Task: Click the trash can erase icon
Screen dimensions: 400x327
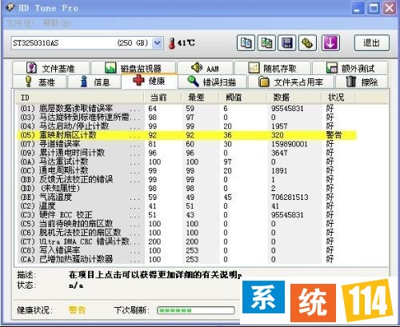Action: pos(351,82)
